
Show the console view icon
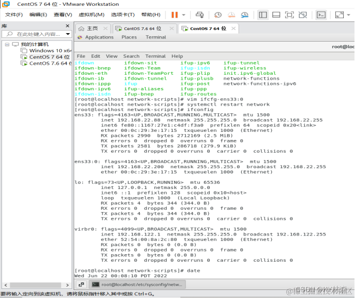pos(321,15)
